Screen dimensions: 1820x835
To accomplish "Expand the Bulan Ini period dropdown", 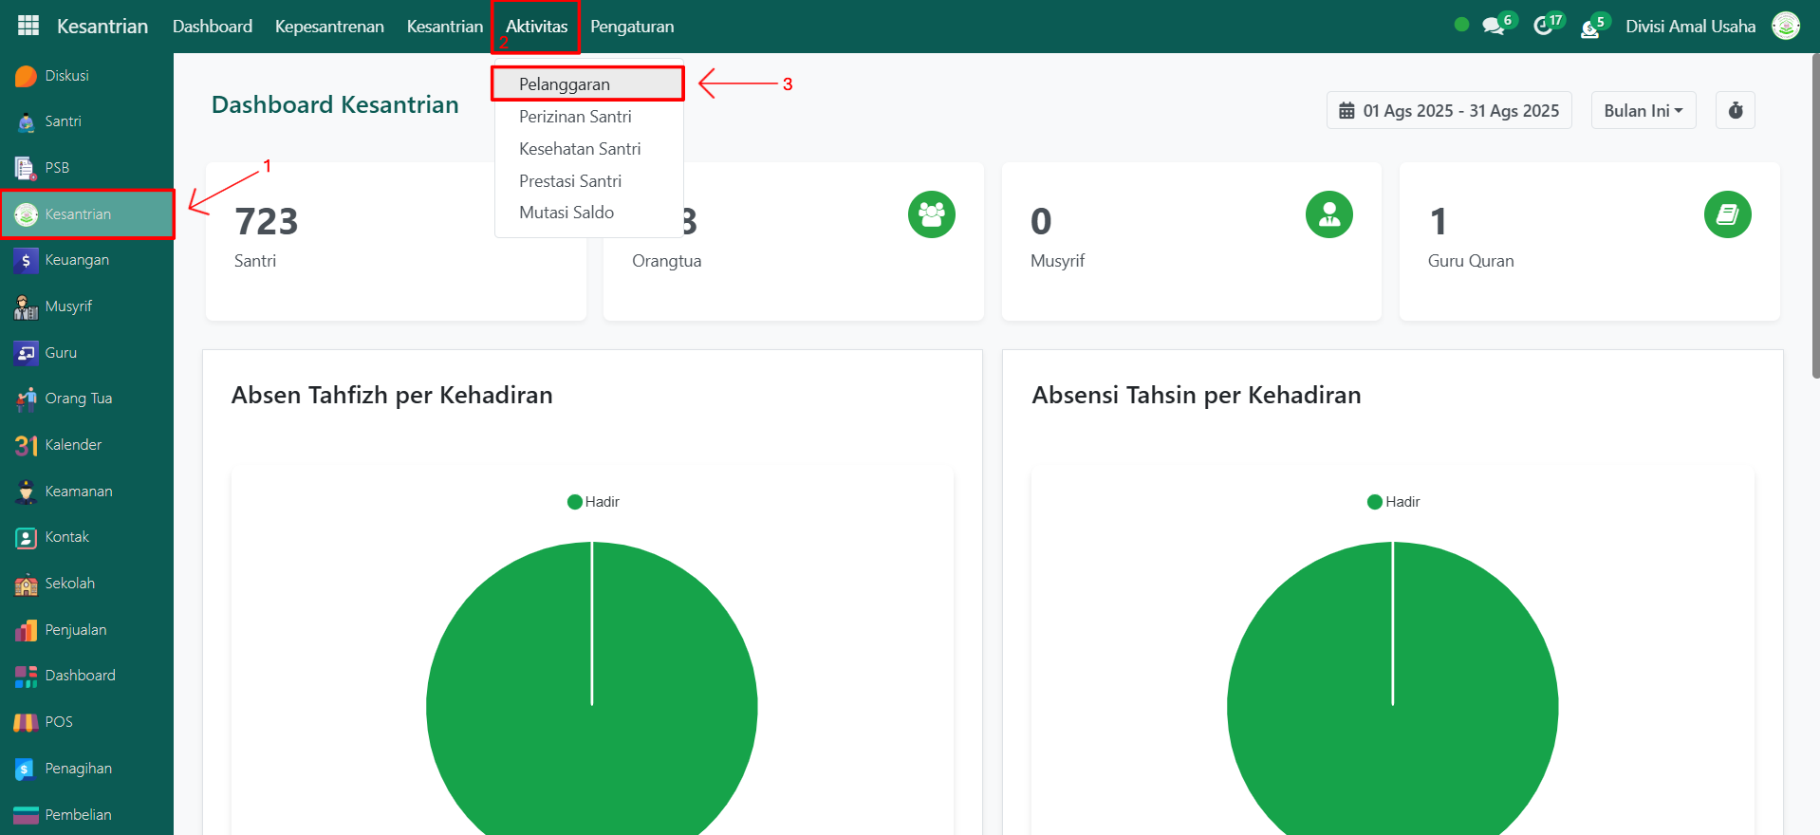I will point(1643,110).
